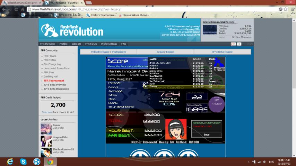296x166 pixels.
Task: Open Skype from the taskbar
Action: (23, 162)
